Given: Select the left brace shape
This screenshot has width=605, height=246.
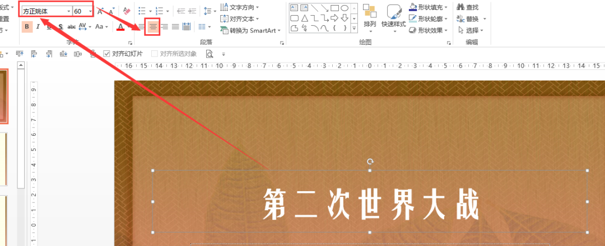Looking at the screenshot, I should (334, 28).
